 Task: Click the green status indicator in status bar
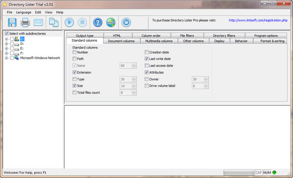click(274, 173)
